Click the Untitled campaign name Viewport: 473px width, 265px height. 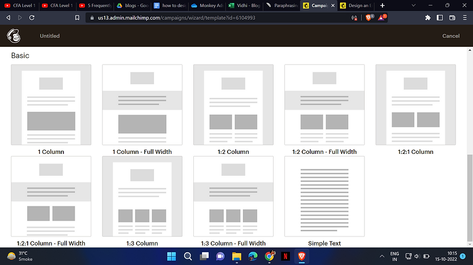pyautogui.click(x=50, y=36)
